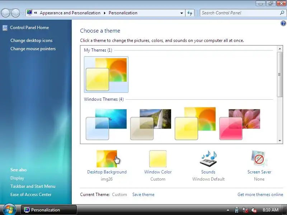Expand the arrow after Appearance and Personalization
The height and width of the screenshot is (215, 287).
click(104, 13)
